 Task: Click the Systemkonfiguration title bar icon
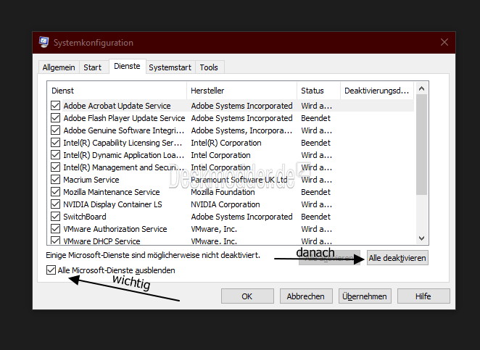click(x=44, y=42)
